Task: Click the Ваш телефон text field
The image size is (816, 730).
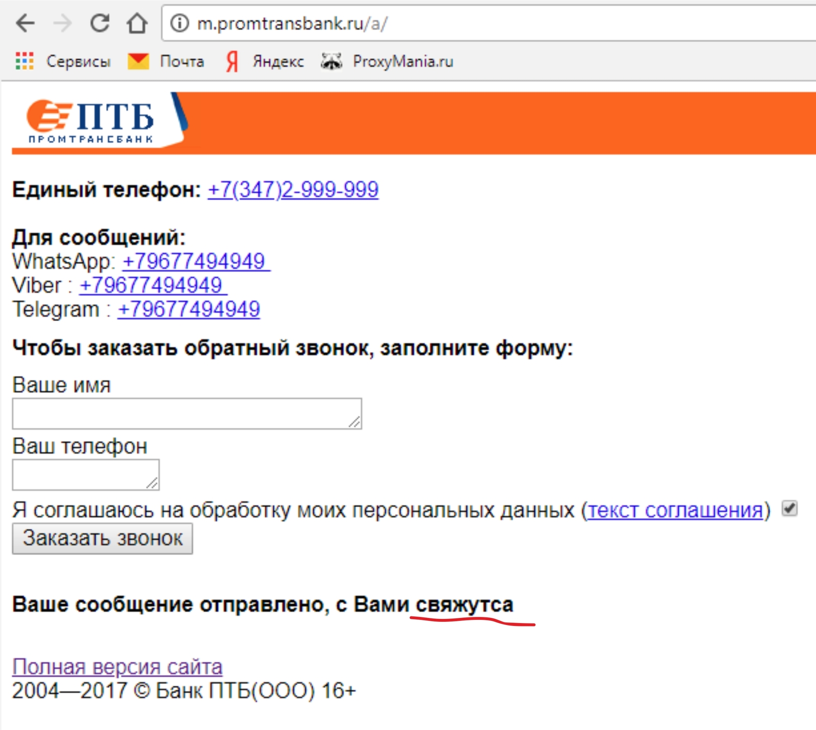Action: pyautogui.click(x=86, y=475)
